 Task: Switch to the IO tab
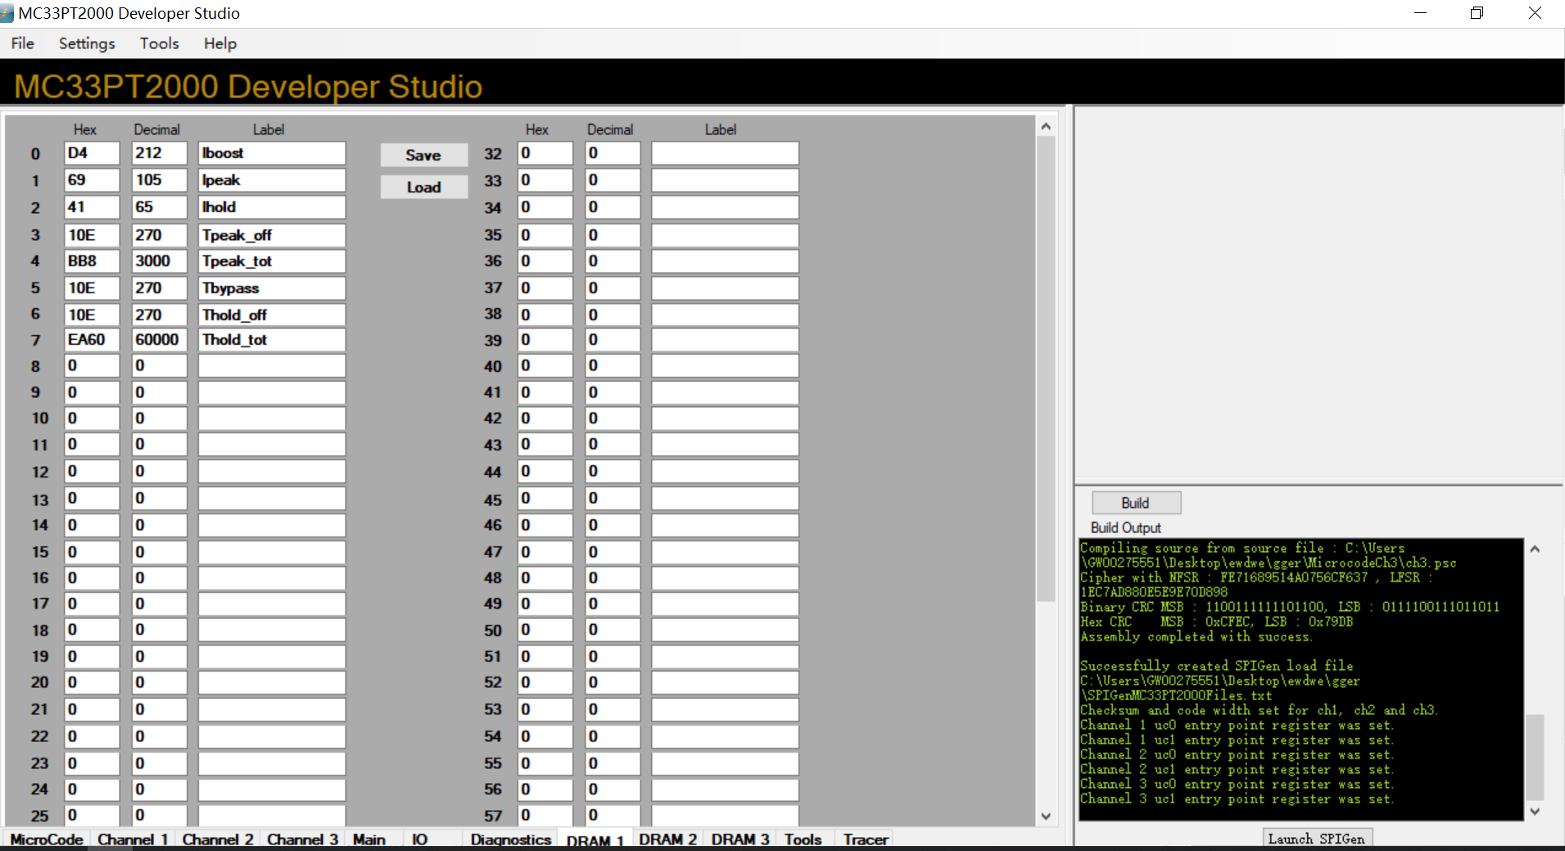tap(419, 840)
